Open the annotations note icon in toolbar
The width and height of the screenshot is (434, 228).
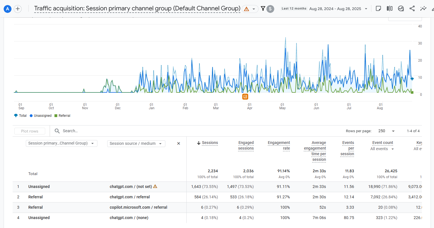tap(378, 9)
